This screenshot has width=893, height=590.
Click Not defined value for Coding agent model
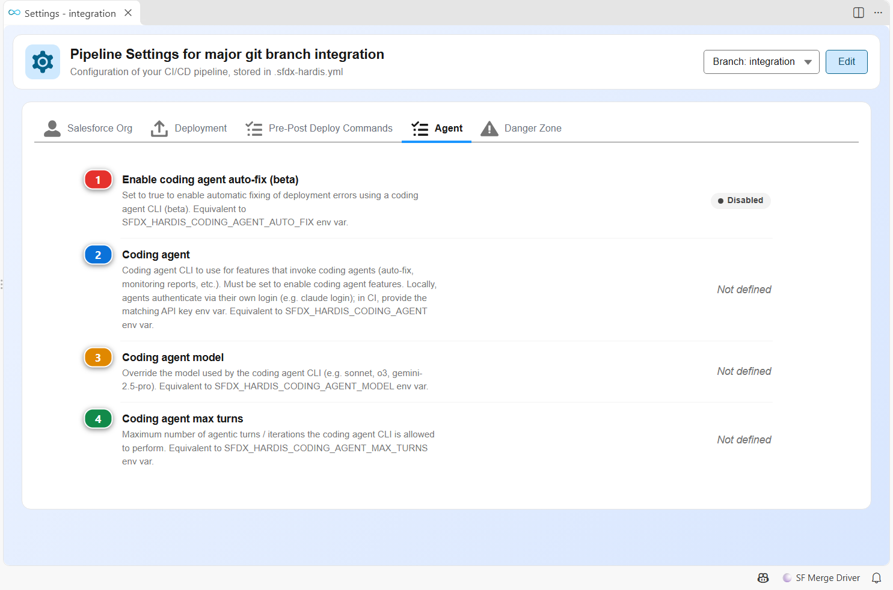(744, 371)
